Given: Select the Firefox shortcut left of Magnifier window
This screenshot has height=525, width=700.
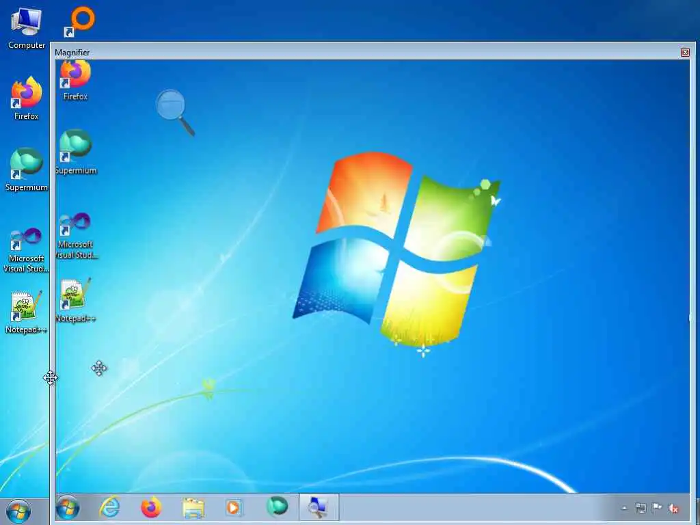Looking at the screenshot, I should click(x=27, y=98).
